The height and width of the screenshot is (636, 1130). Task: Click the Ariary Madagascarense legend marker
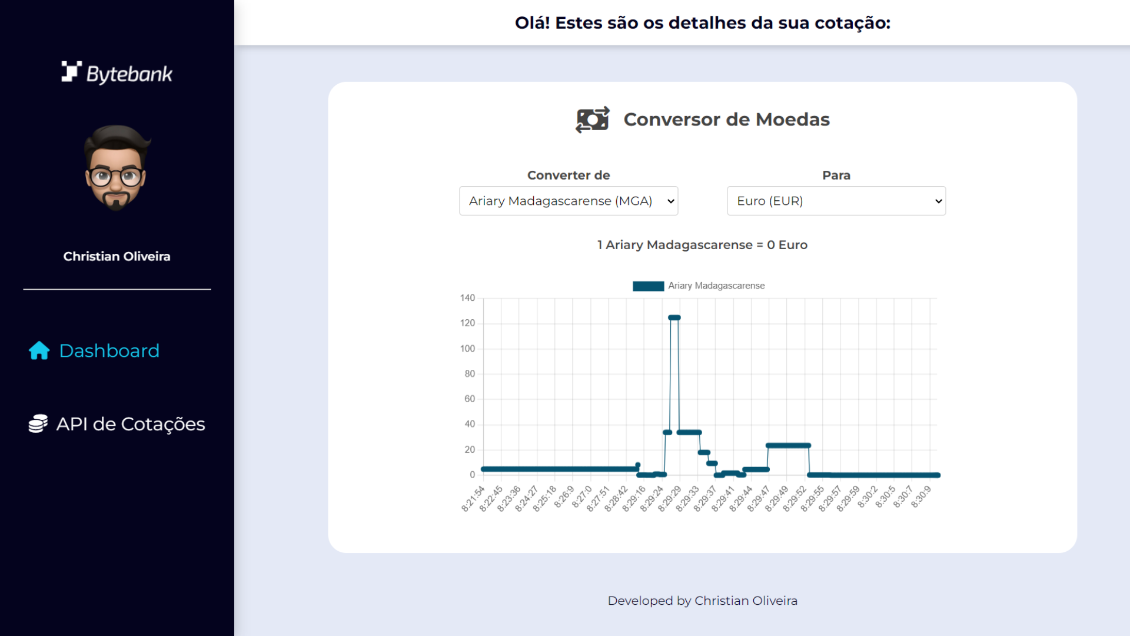tap(647, 286)
